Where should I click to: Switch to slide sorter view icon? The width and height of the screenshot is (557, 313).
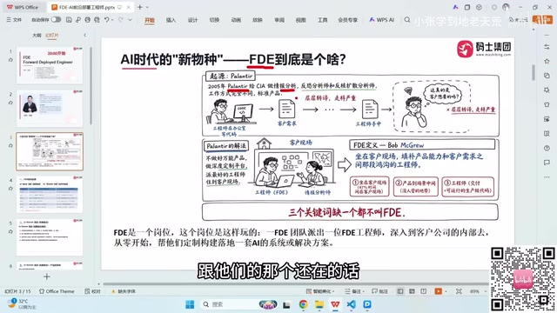(x=412, y=291)
